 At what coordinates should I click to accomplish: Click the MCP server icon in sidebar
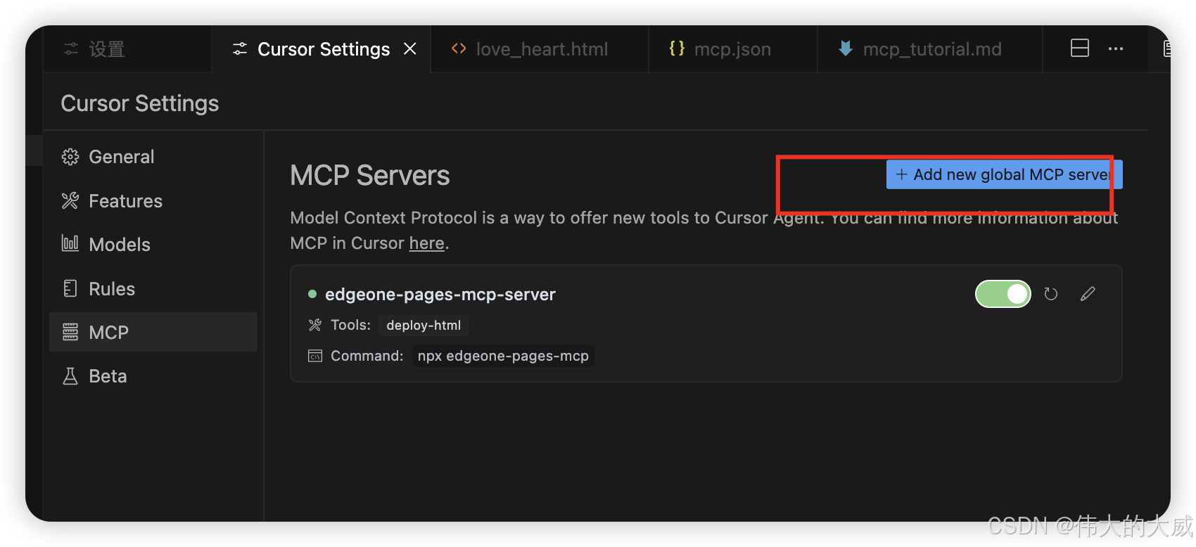click(x=70, y=332)
